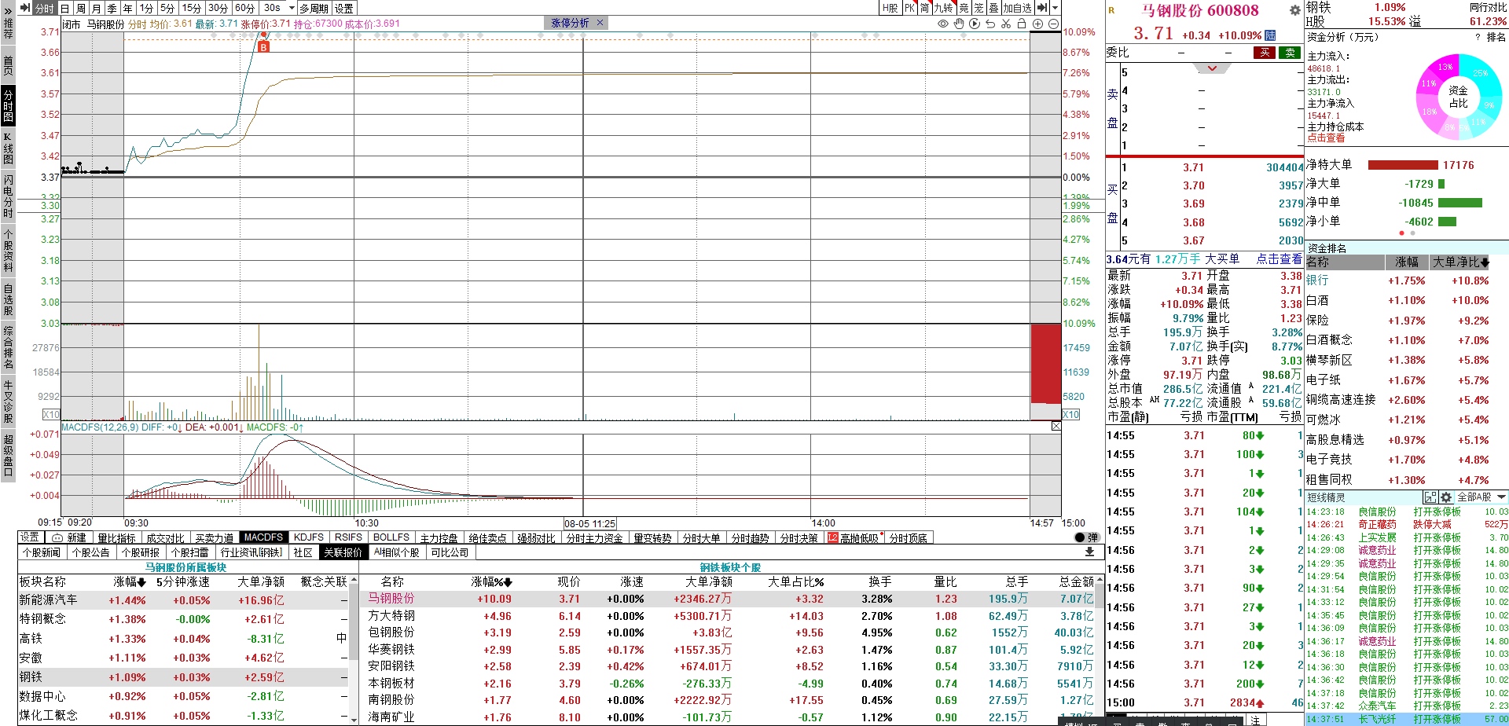Click the PK comparison toolbar button
Image resolution: width=1509 pixels, height=726 pixels.
(909, 8)
